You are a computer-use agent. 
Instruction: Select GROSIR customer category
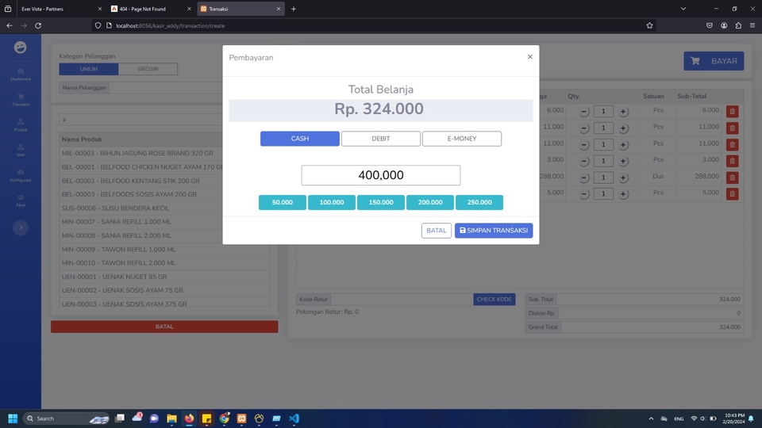(148, 69)
